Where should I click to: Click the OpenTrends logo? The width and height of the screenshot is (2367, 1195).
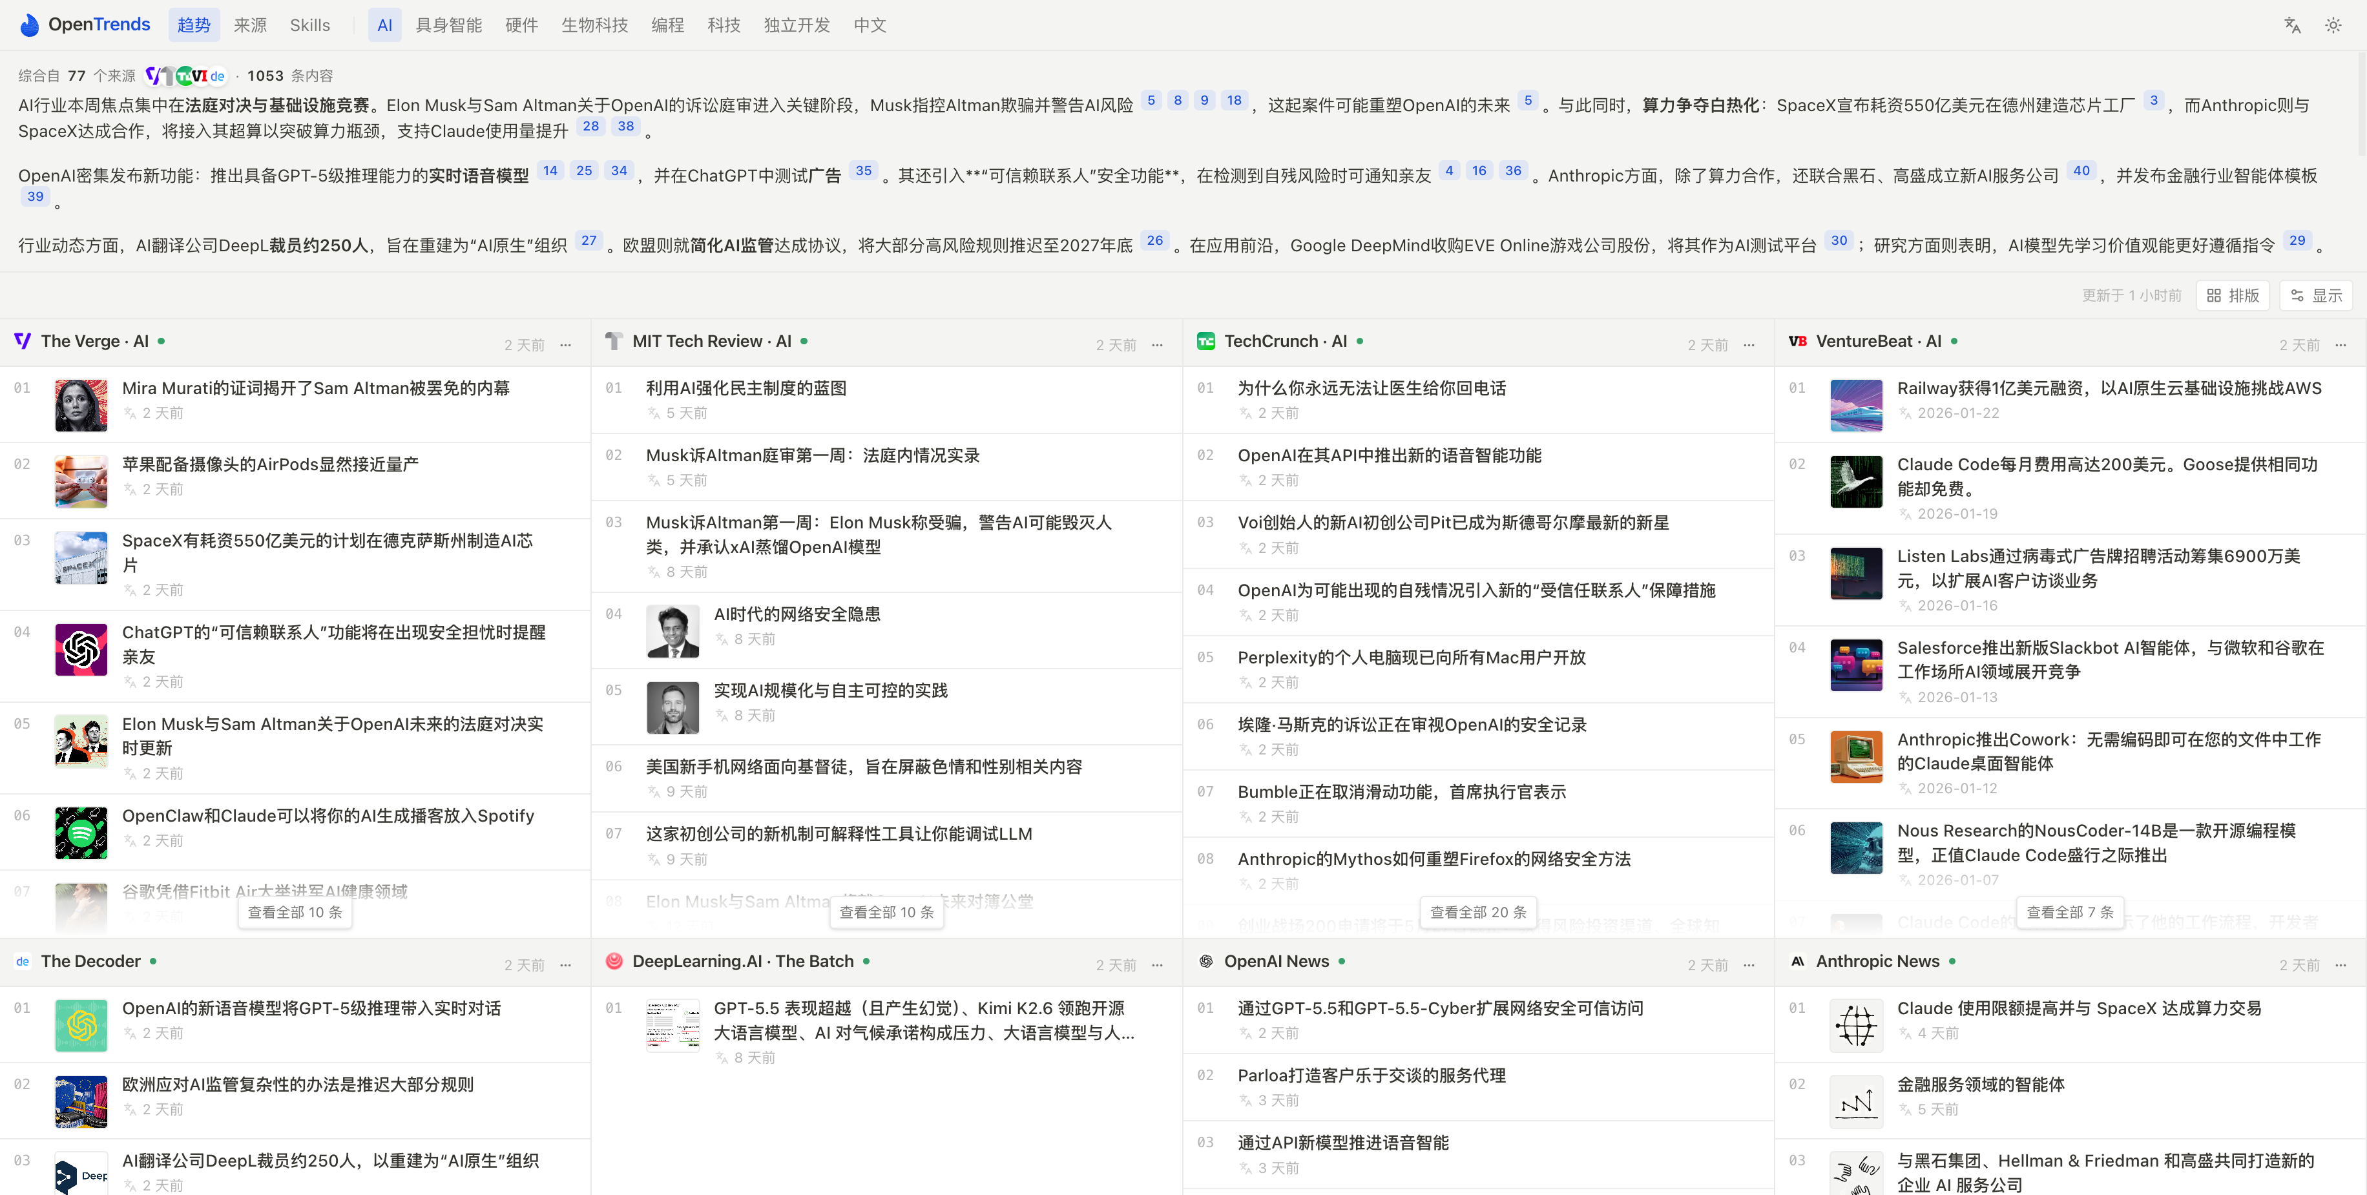pyautogui.click(x=85, y=25)
